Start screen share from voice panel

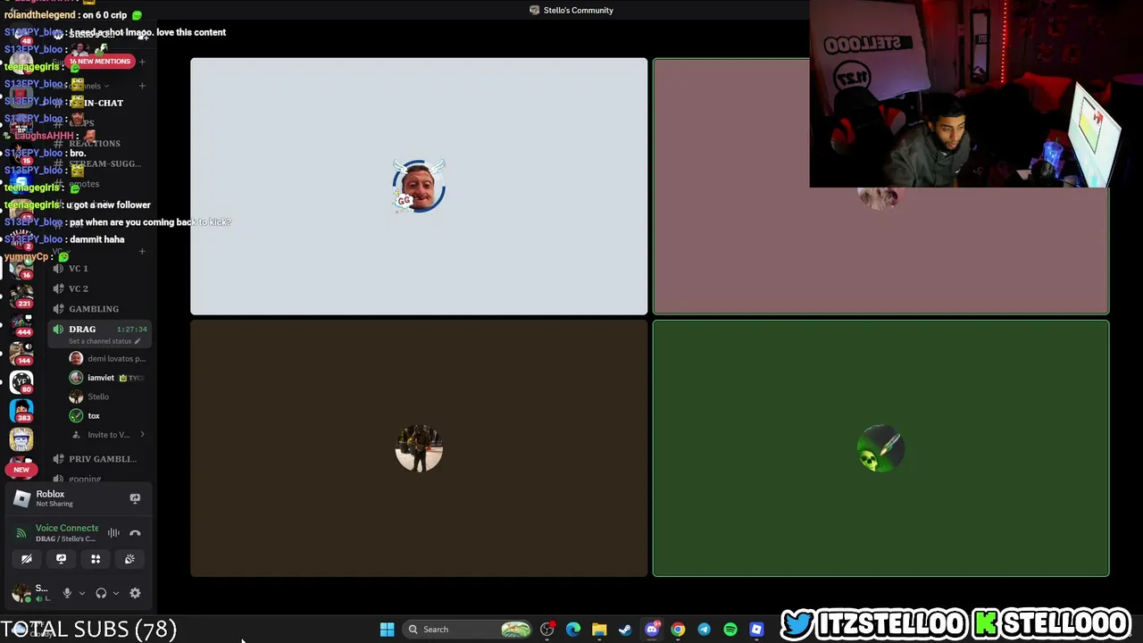tap(61, 559)
